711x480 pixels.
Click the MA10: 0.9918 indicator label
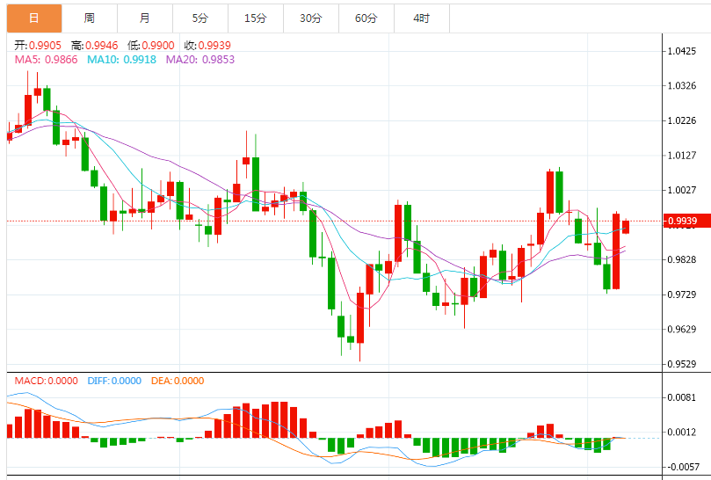tap(121, 60)
